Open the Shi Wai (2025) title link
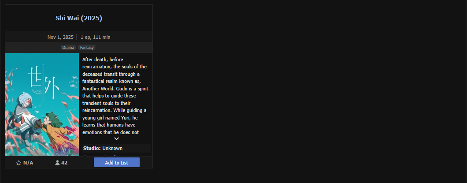Viewport: 467px width, 183px height. [x=79, y=18]
